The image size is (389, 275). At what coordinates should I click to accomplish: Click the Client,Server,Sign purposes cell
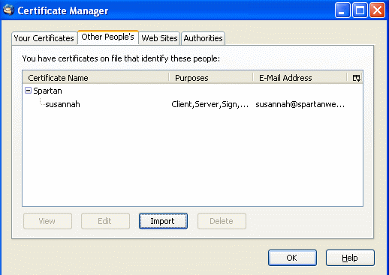[x=210, y=104]
